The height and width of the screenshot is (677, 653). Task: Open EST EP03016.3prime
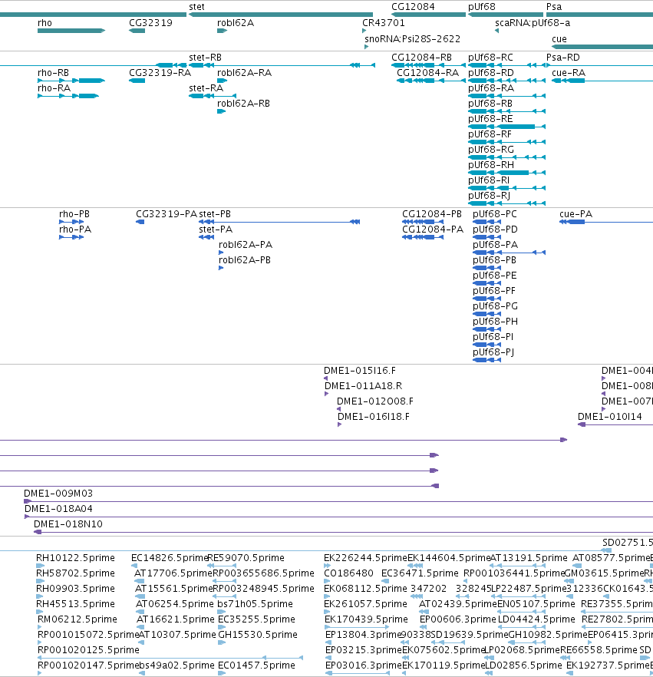[x=358, y=673]
